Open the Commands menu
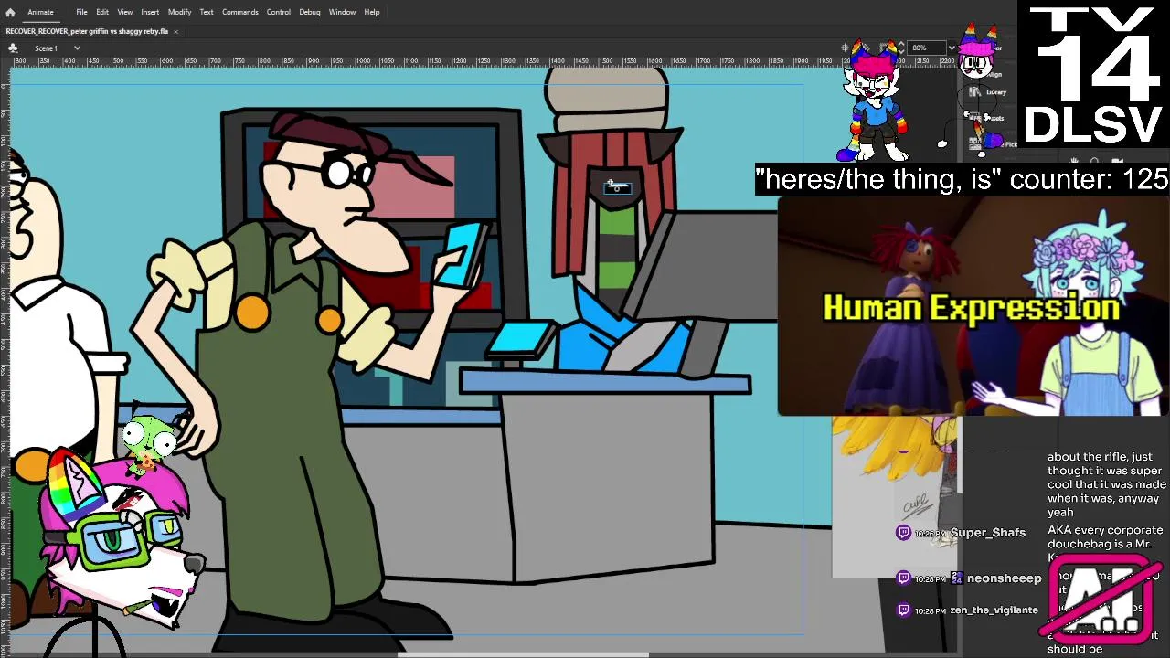The height and width of the screenshot is (658, 1170). click(239, 12)
